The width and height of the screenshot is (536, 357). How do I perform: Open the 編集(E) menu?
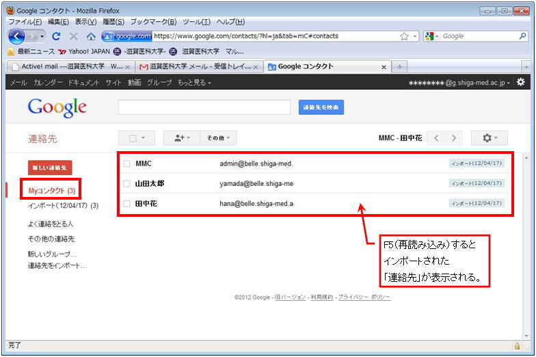(58, 22)
